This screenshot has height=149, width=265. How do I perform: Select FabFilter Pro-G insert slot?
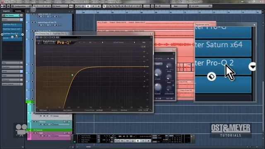12,25
